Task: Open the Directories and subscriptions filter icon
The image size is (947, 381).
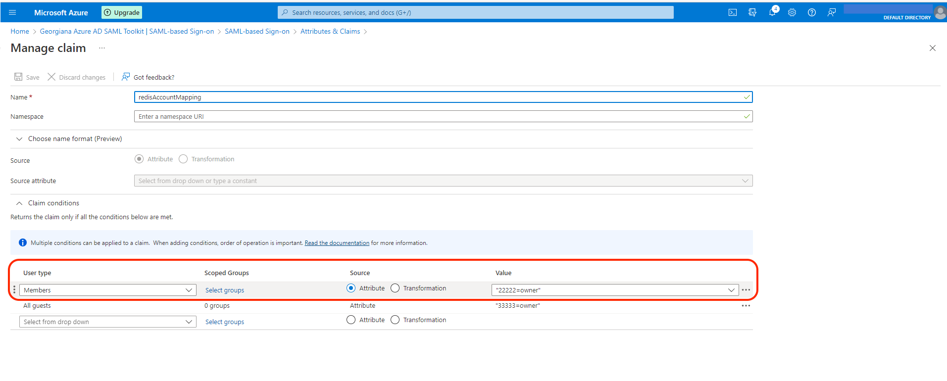Action: click(x=752, y=12)
